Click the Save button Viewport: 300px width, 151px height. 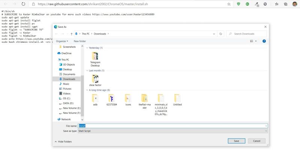[x=237, y=141]
